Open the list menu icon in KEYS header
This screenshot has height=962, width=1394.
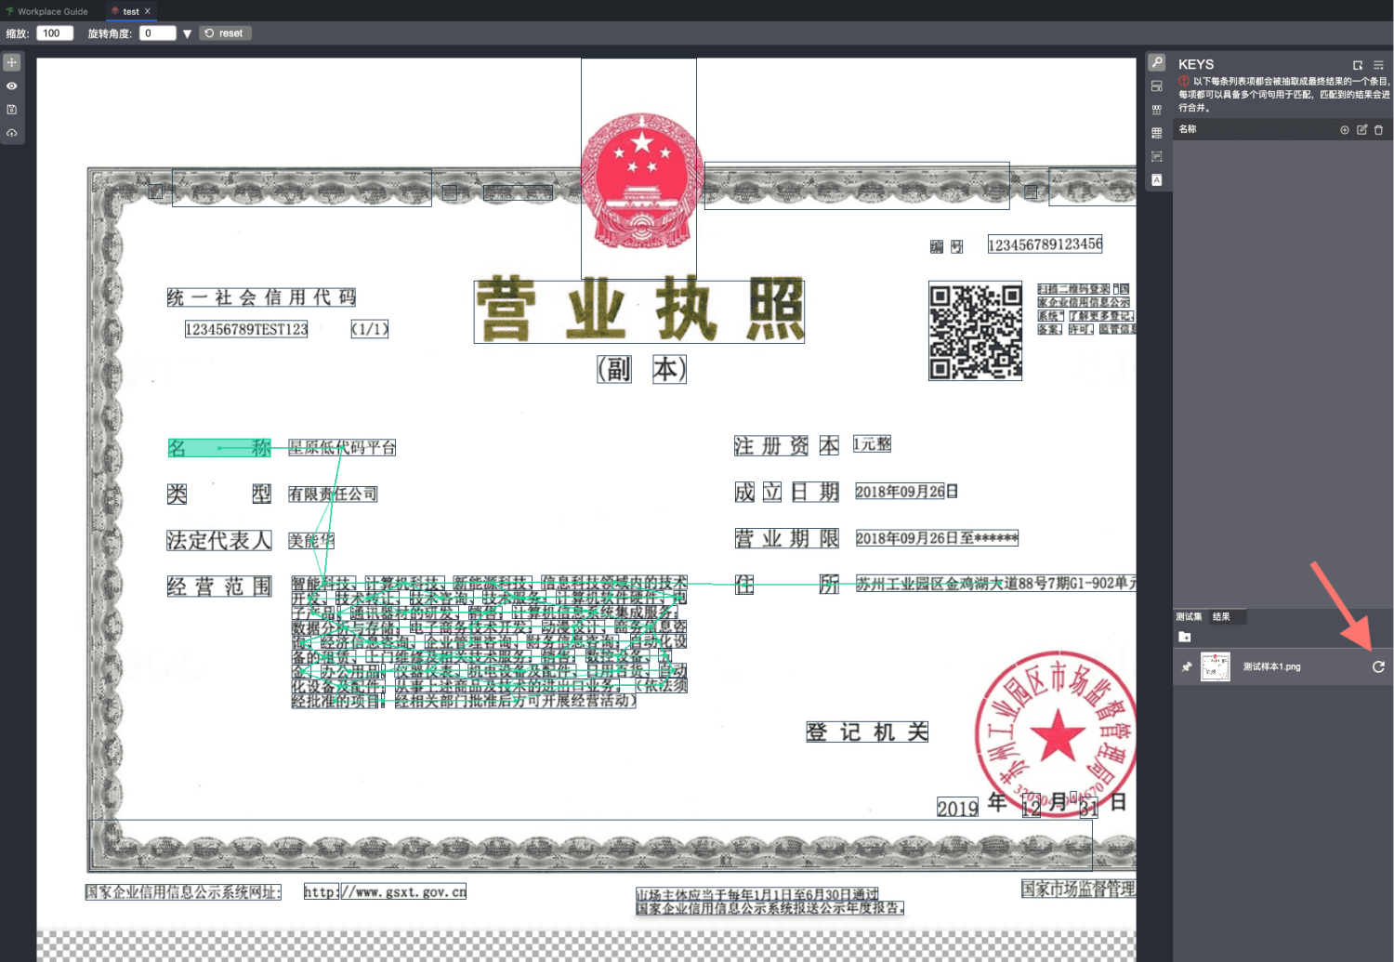[x=1378, y=65]
